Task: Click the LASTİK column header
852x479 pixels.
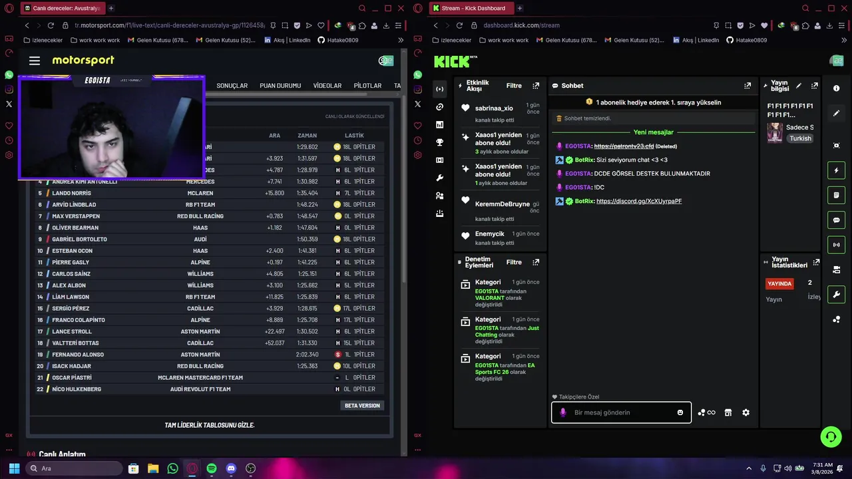Action: pos(354,136)
